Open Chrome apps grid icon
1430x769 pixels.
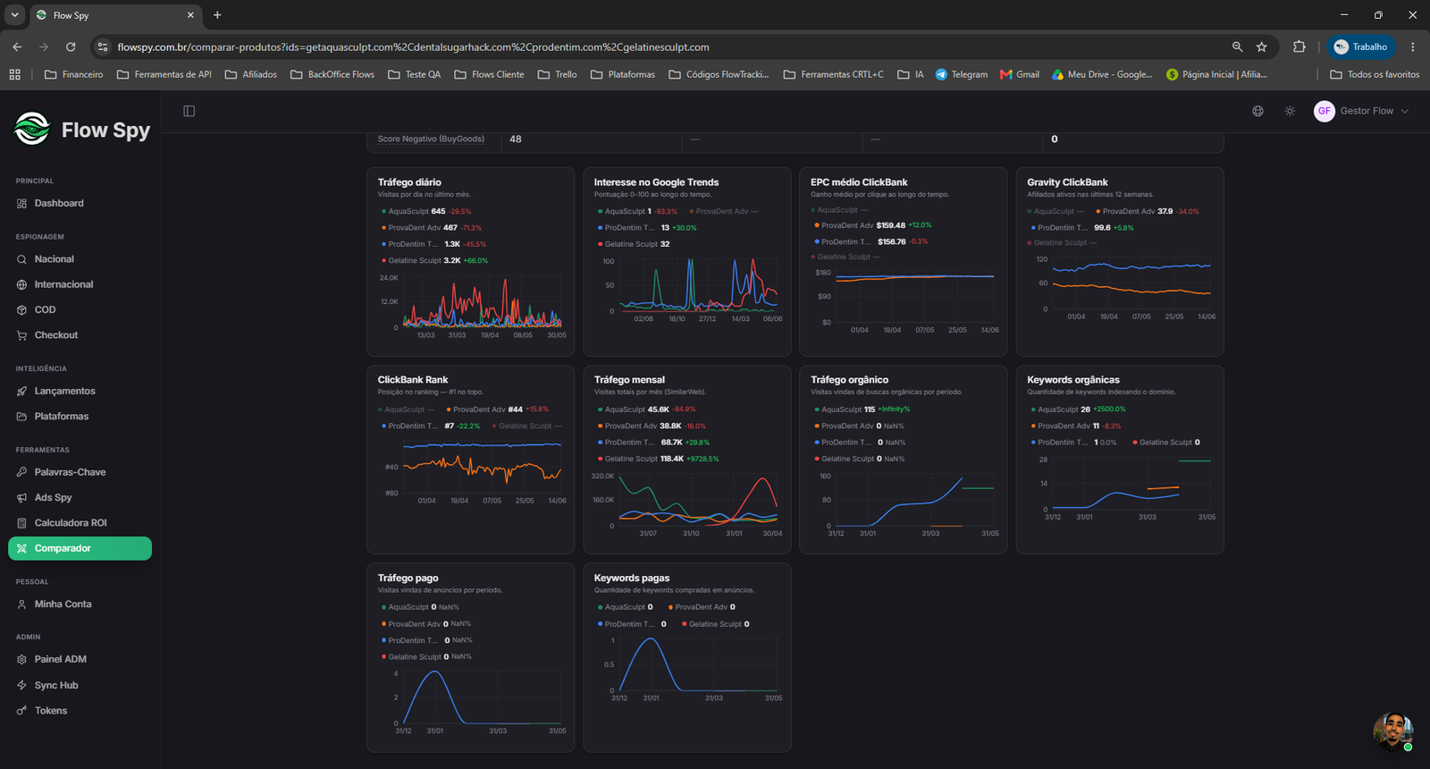point(14,74)
